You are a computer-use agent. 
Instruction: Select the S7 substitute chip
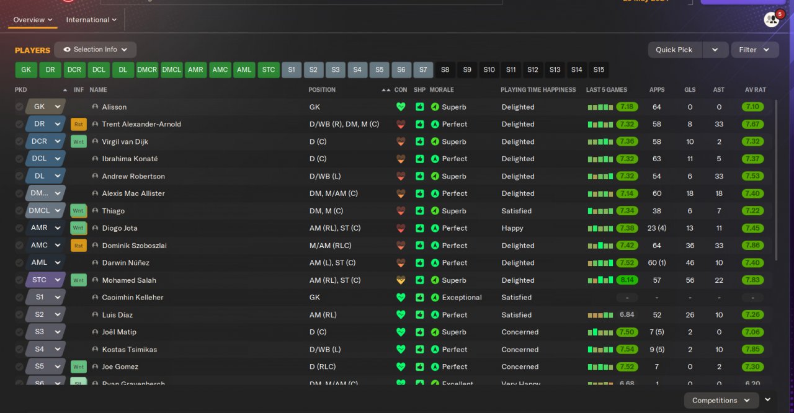[x=423, y=70]
